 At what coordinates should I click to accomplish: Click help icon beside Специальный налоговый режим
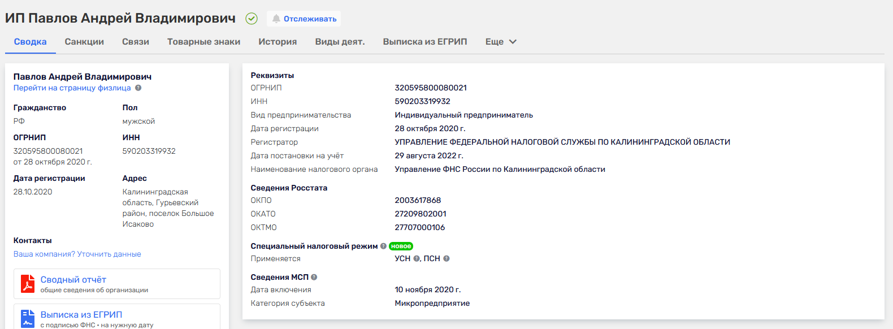(x=383, y=246)
